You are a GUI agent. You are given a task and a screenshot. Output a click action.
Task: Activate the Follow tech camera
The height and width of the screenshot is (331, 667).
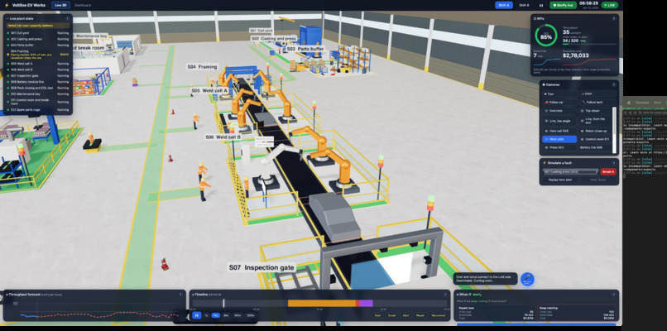(x=597, y=103)
